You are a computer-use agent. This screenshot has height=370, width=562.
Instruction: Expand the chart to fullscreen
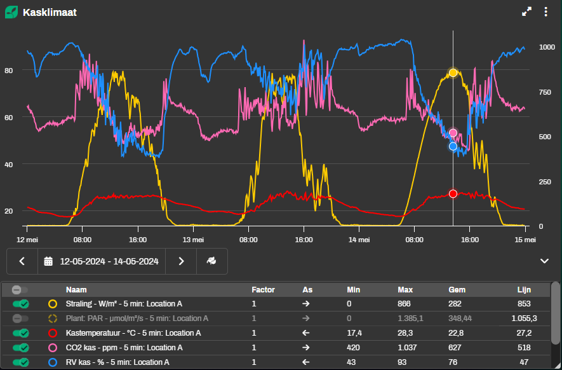pyautogui.click(x=526, y=12)
